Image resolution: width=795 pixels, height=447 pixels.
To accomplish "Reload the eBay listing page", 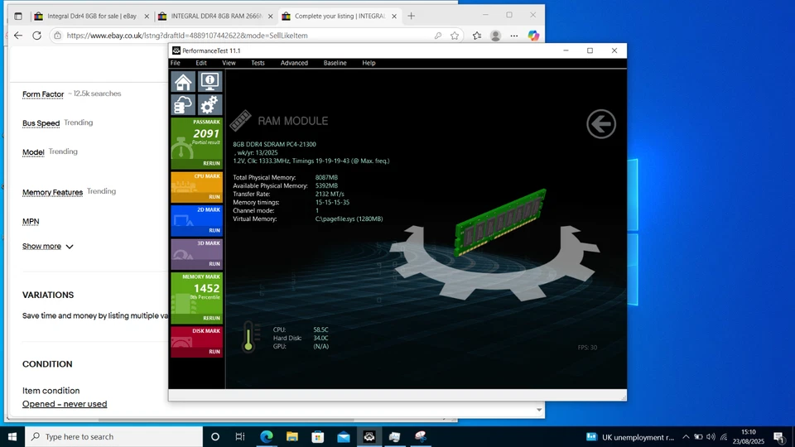I will pos(37,36).
